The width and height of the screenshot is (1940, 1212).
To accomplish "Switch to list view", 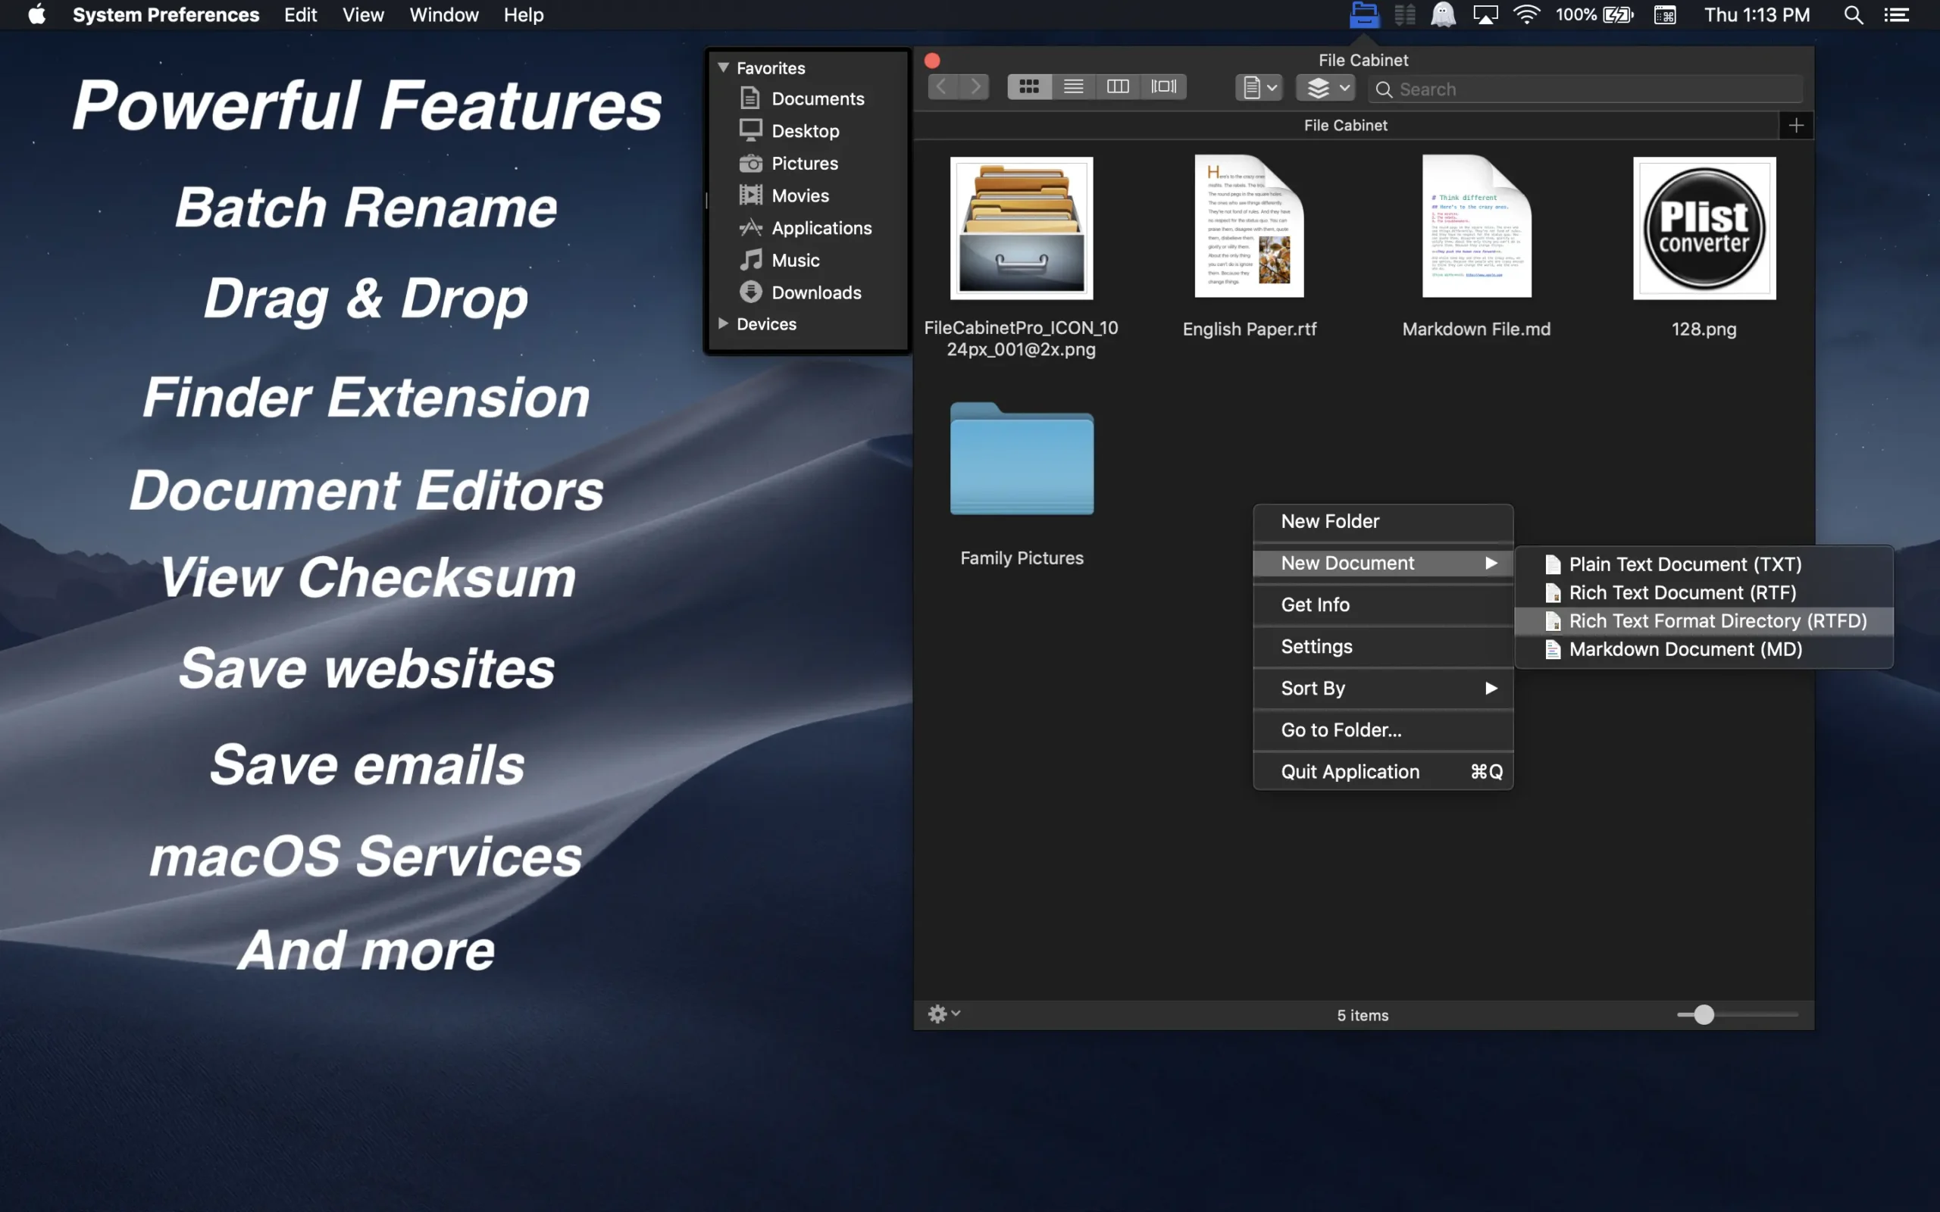I will 1073,86.
